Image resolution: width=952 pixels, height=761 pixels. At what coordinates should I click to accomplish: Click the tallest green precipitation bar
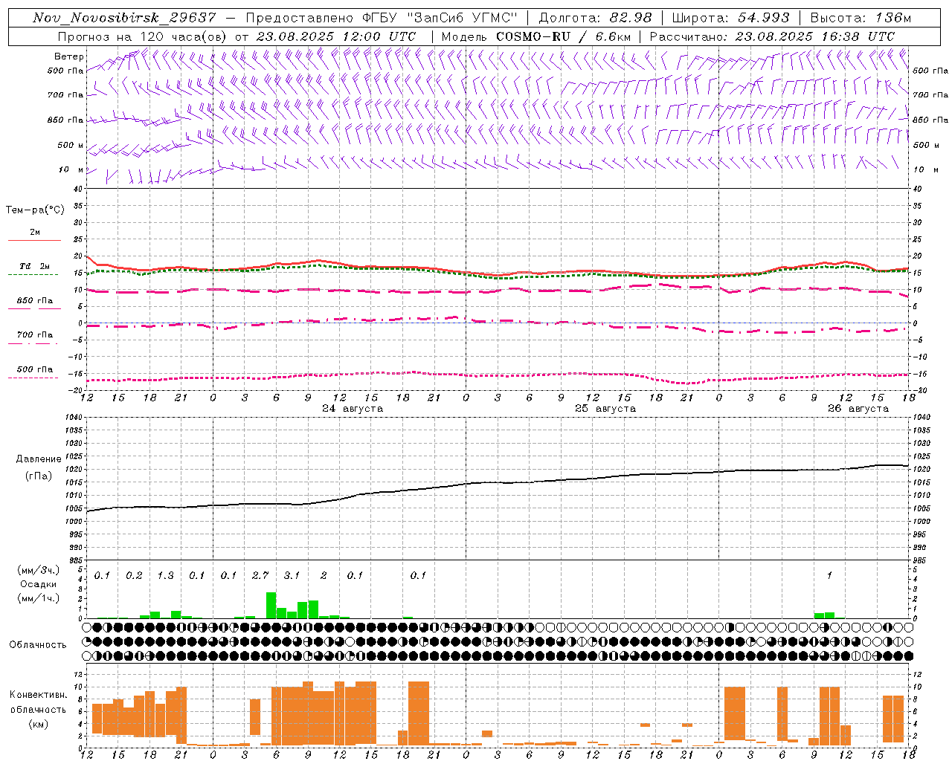point(271,605)
